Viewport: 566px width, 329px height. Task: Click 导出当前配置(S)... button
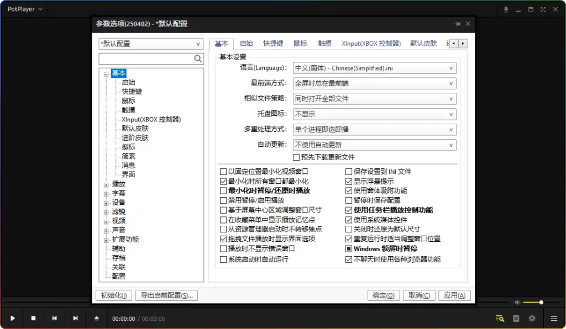click(x=166, y=295)
